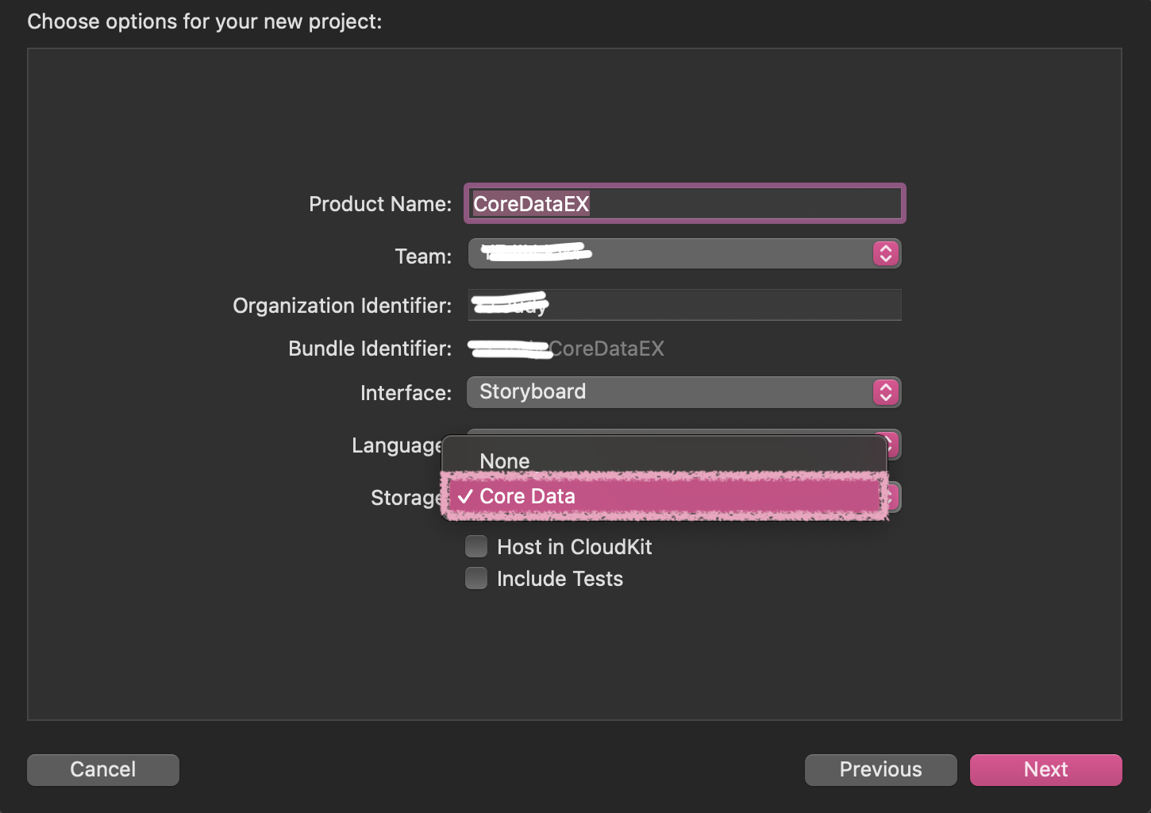Go back with the Previous button

point(881,769)
